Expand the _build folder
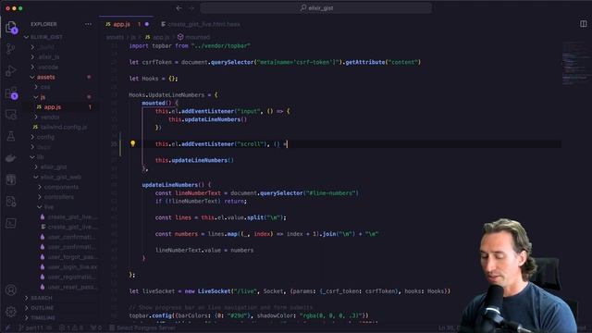The width and height of the screenshot is (592, 333). pyautogui.click(x=43, y=47)
